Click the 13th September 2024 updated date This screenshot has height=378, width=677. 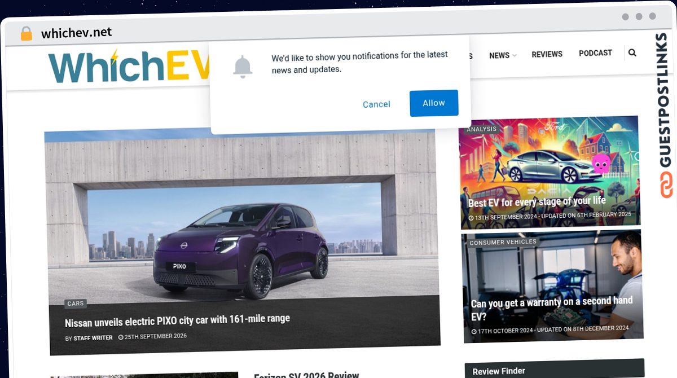[x=550, y=216]
